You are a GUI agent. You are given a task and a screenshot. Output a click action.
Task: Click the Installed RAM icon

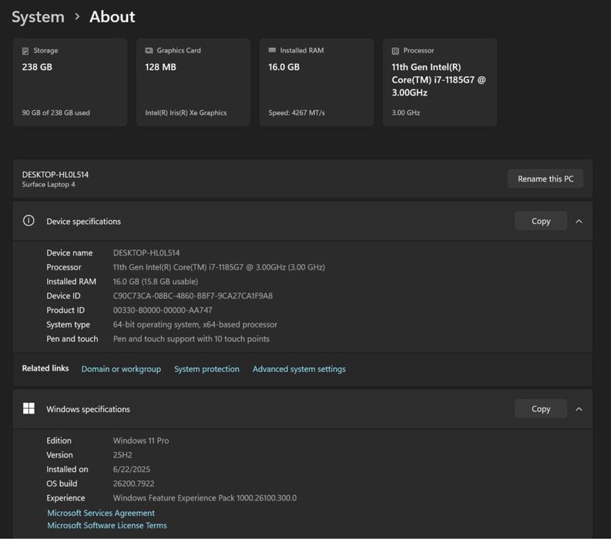click(272, 51)
